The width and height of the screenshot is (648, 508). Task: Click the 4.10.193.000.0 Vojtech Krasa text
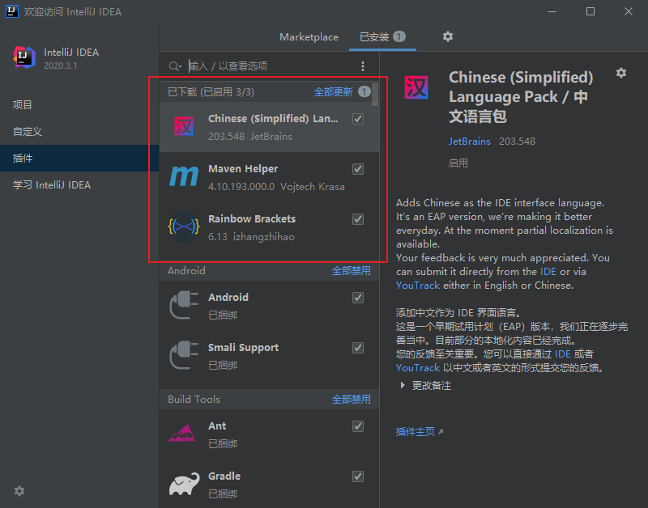point(276,187)
